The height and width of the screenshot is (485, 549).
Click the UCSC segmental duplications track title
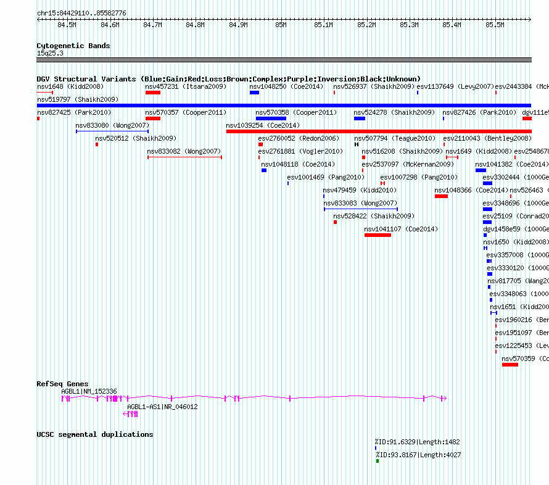[x=95, y=434]
